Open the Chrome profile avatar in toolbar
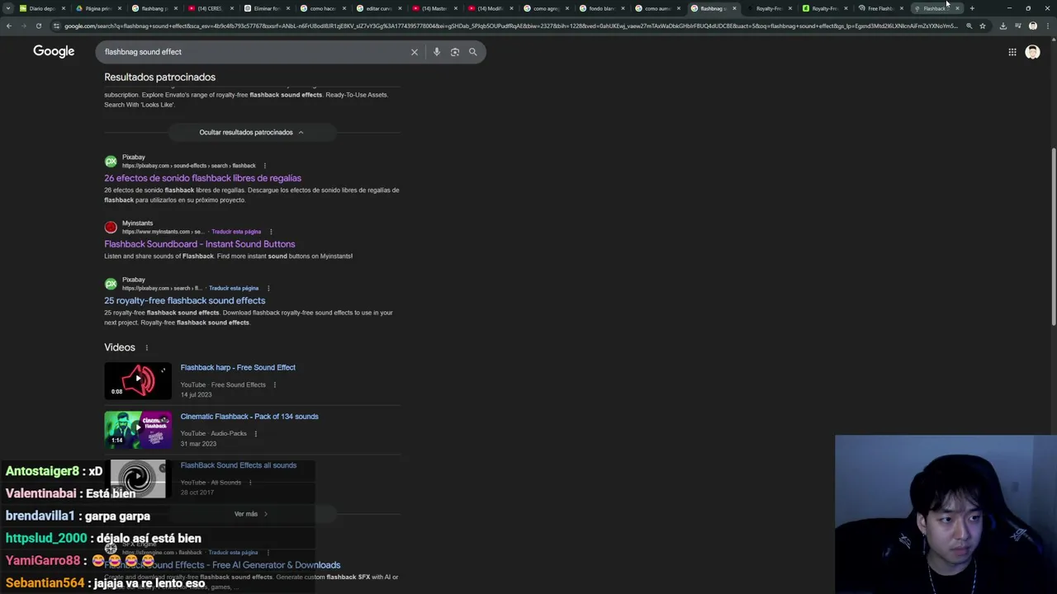Viewport: 1057px width, 594px height. point(1032,26)
